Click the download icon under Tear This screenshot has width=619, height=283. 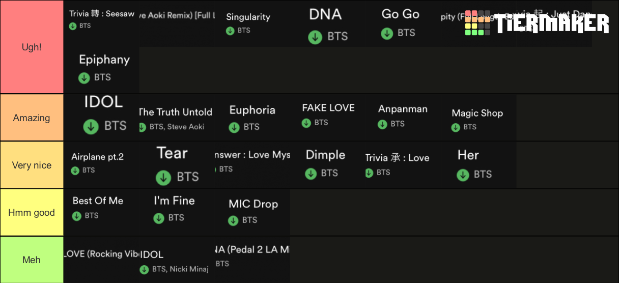tap(163, 177)
